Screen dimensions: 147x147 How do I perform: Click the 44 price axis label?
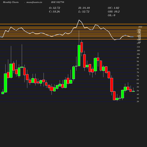pos(138,98)
